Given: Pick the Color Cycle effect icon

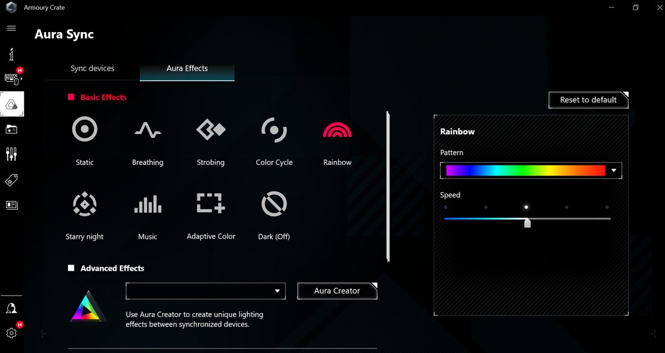Looking at the screenshot, I should click(274, 130).
